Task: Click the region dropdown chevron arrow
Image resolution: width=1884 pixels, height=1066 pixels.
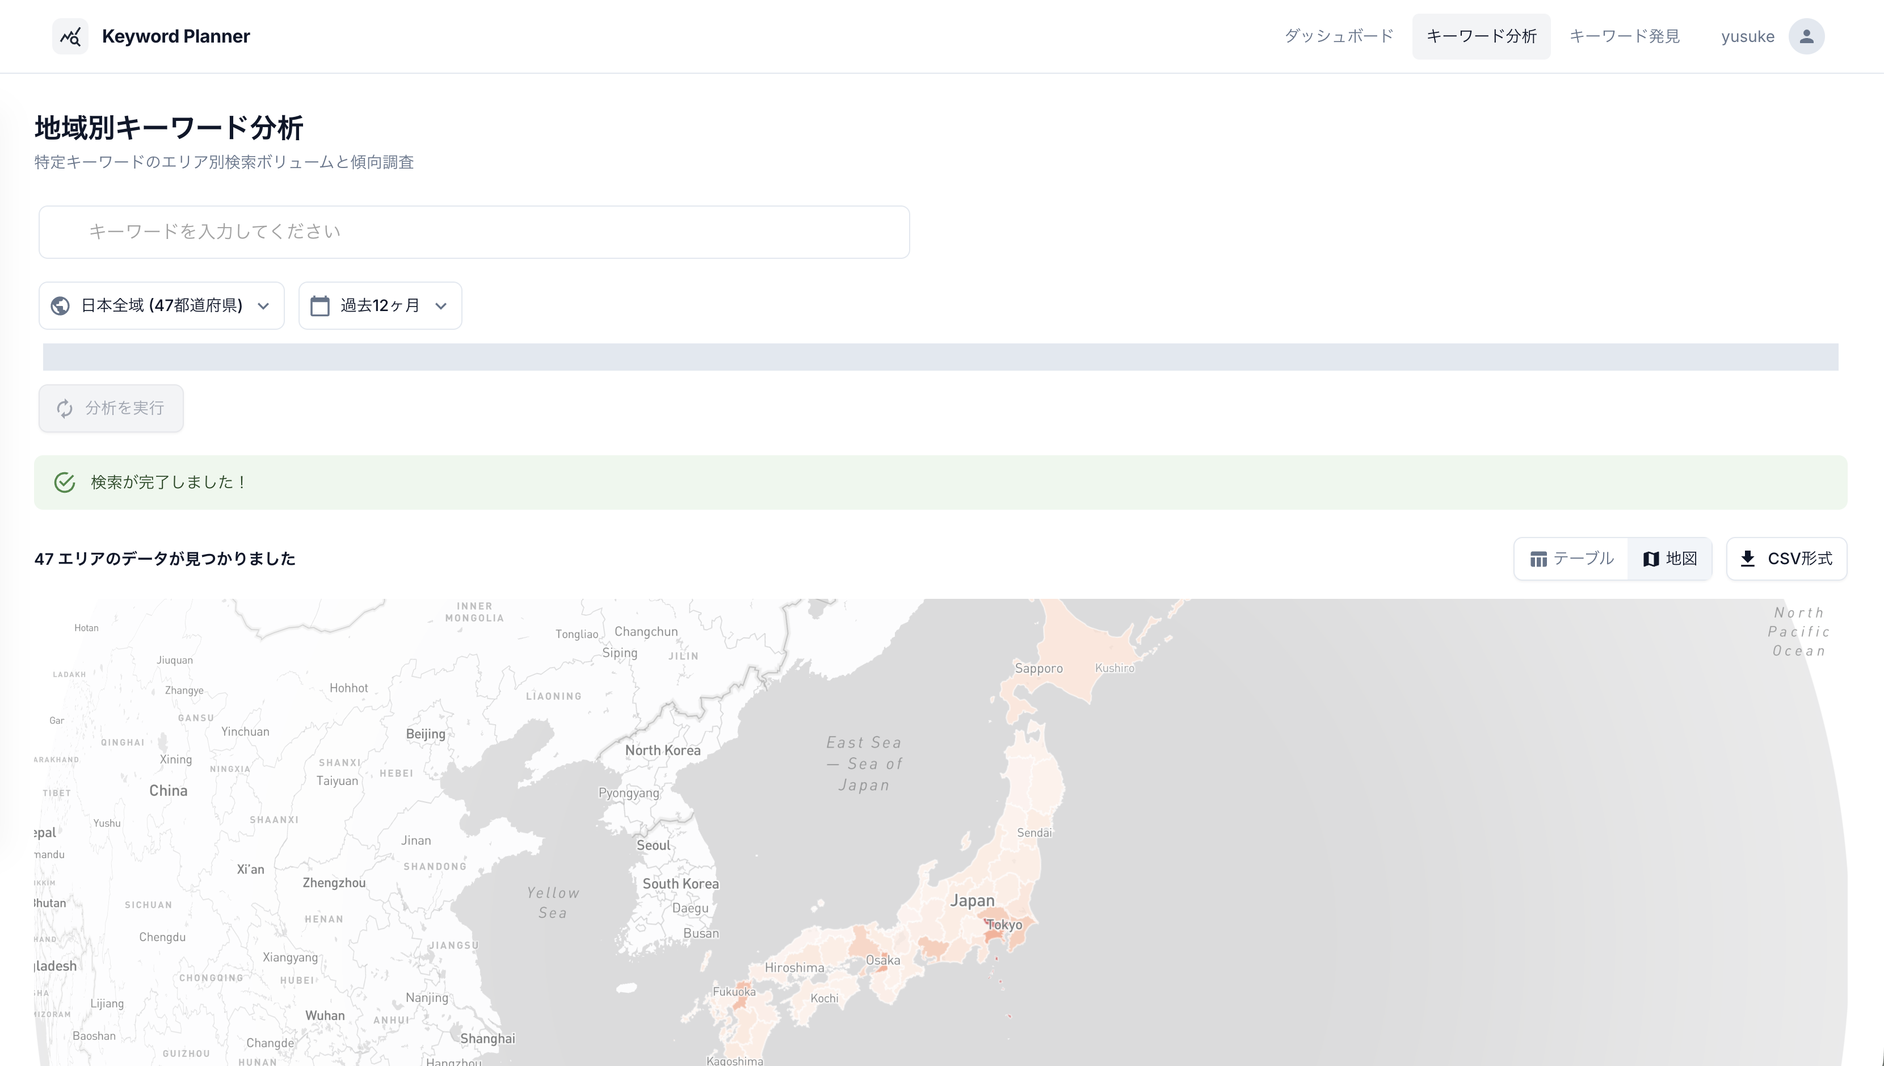Action: click(x=263, y=306)
